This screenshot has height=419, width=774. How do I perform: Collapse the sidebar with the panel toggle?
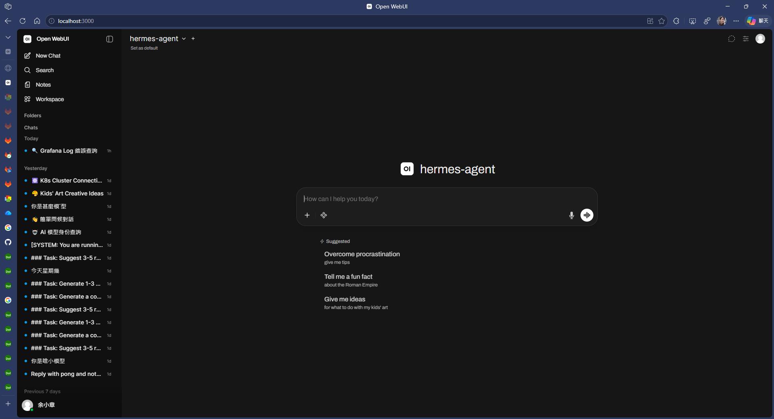tap(109, 39)
